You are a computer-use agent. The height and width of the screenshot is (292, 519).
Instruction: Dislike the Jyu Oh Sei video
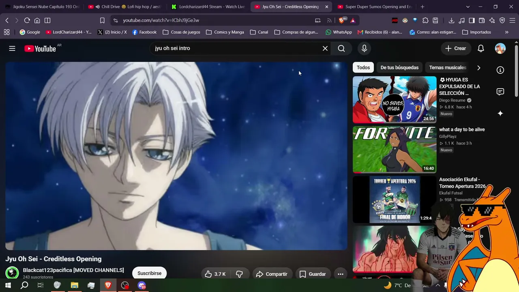[240, 274]
